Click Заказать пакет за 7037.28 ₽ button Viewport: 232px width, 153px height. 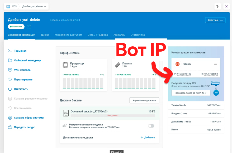pyautogui.click(x=191, y=93)
